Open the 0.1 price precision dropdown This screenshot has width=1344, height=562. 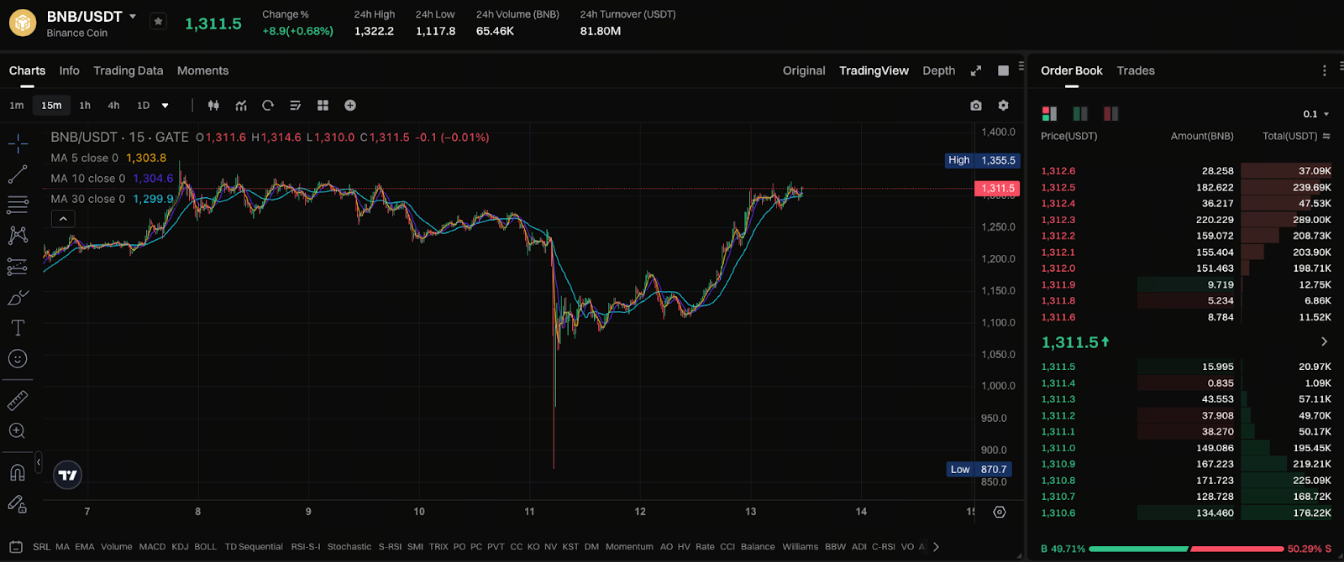pos(1316,114)
